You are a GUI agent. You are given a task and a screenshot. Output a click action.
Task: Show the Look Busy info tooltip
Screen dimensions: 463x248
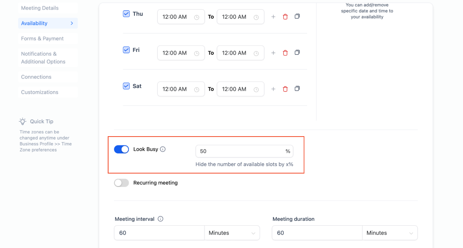coord(163,149)
